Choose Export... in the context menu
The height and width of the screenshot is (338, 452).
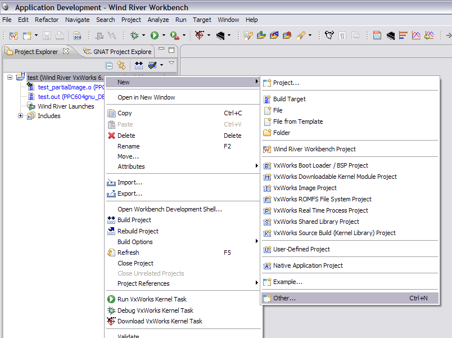point(183,193)
